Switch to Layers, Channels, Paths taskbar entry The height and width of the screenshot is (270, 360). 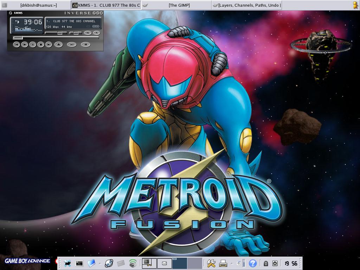click(x=246, y=5)
